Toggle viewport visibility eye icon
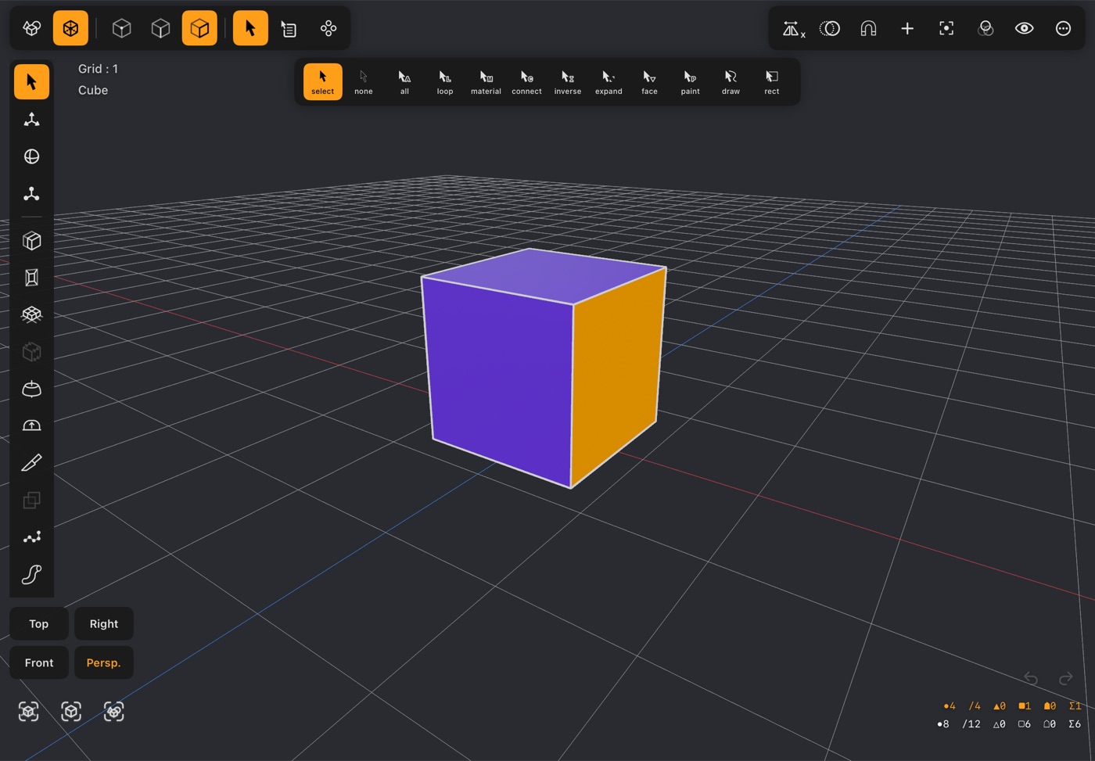The image size is (1095, 761). tap(1024, 28)
